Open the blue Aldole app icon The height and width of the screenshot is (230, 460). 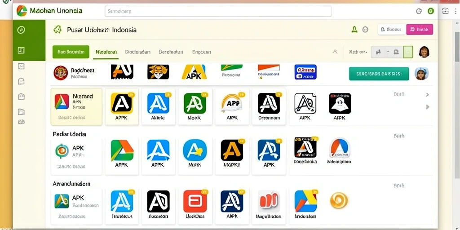click(158, 103)
